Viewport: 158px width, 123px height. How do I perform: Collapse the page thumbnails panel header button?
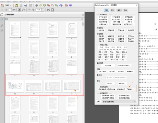pos(83,15)
